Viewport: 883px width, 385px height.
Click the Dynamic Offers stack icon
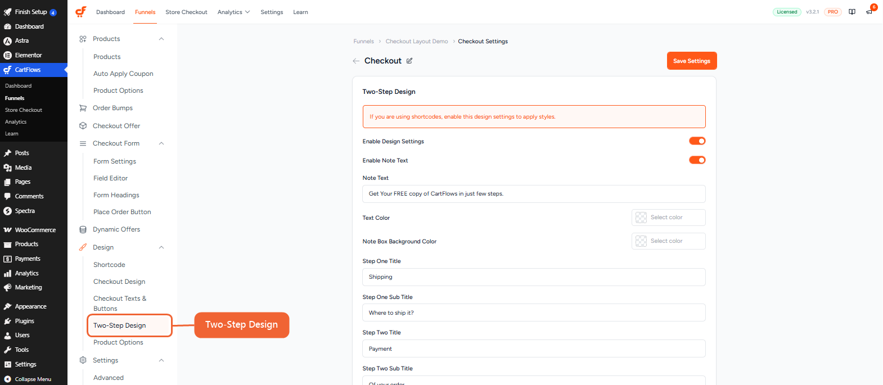[x=83, y=229]
